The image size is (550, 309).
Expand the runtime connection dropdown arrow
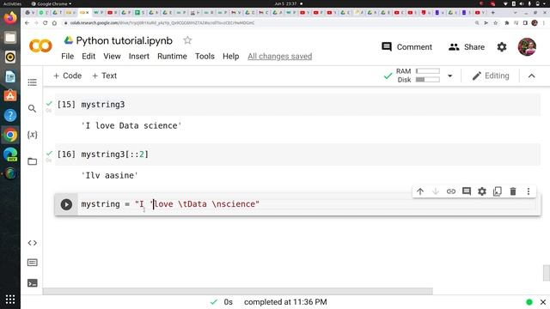[449, 76]
